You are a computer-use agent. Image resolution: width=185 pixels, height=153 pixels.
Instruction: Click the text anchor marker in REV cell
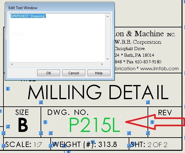pyautogui.click(x=152, y=122)
